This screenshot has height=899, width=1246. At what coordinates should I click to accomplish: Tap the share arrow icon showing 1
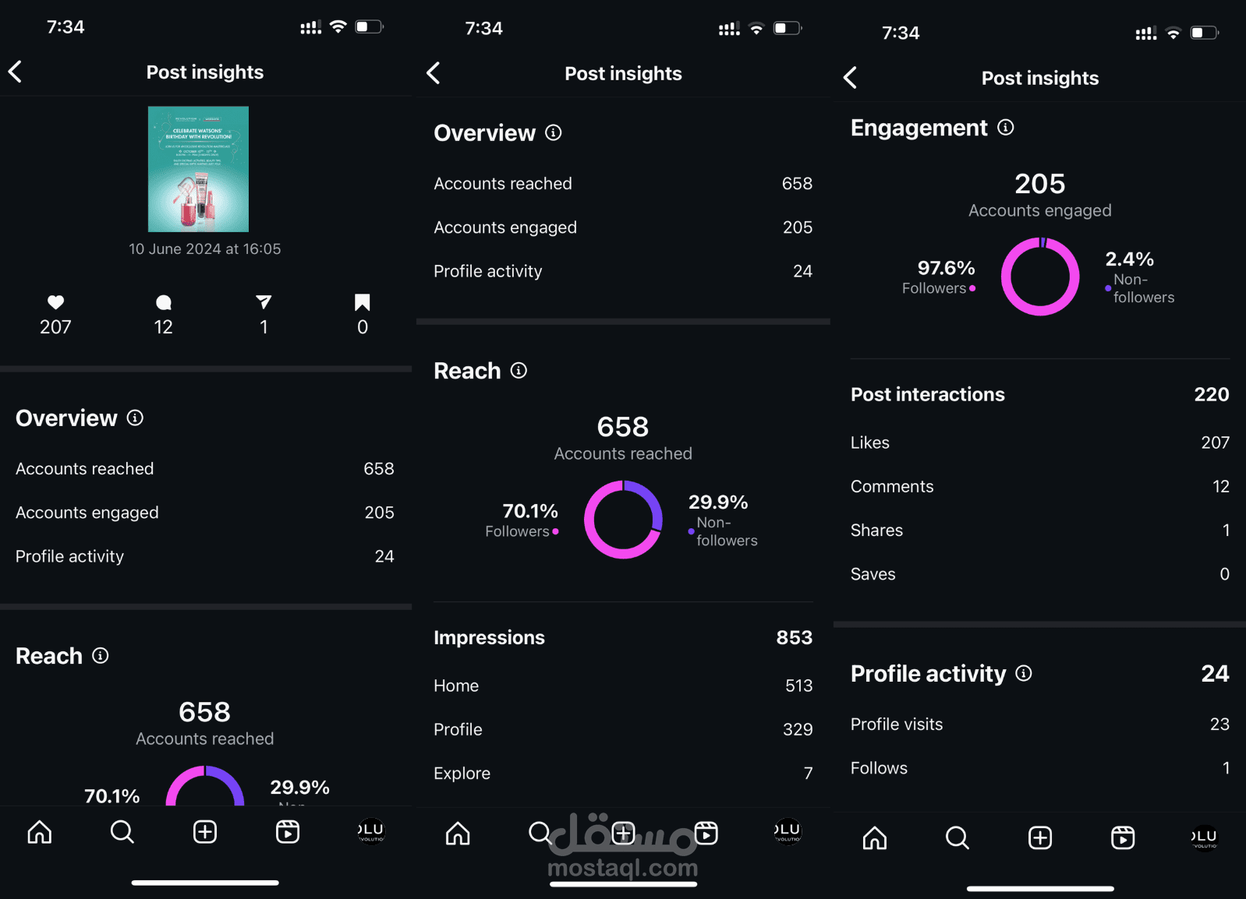point(264,301)
